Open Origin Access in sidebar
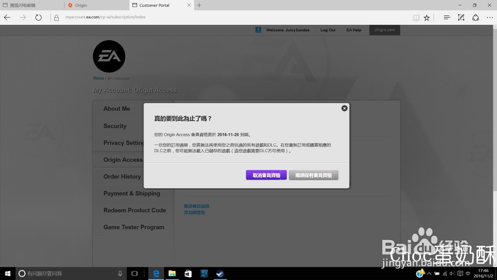 point(123,160)
